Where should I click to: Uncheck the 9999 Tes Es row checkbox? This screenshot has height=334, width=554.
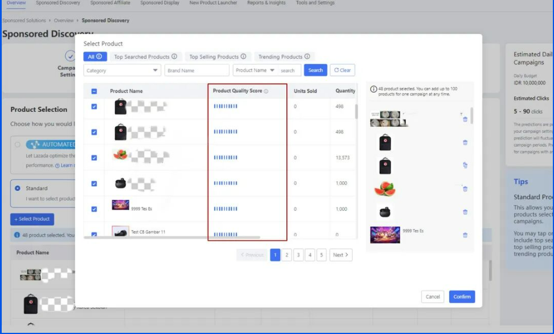pyautogui.click(x=94, y=209)
